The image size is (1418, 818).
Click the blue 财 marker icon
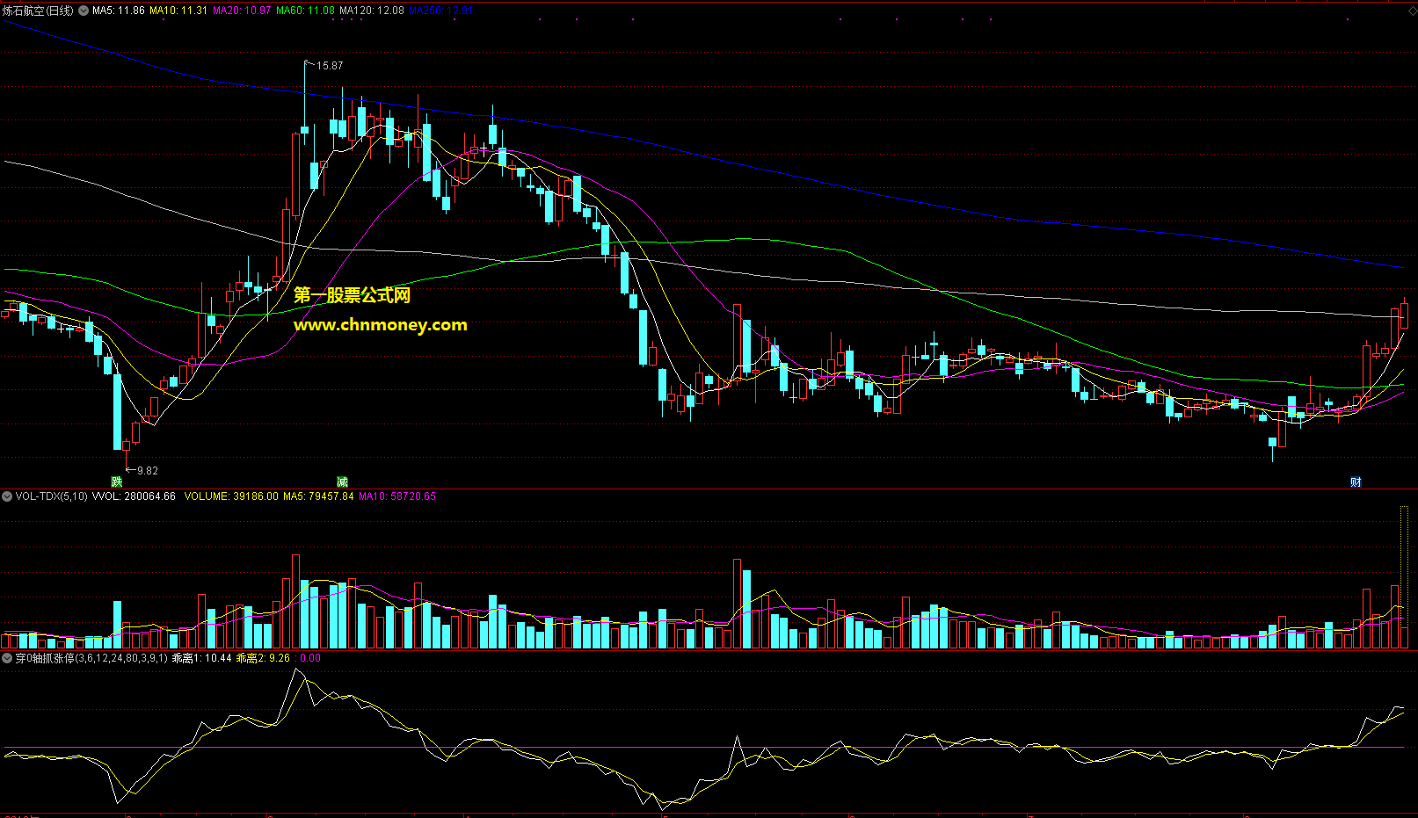[1356, 481]
